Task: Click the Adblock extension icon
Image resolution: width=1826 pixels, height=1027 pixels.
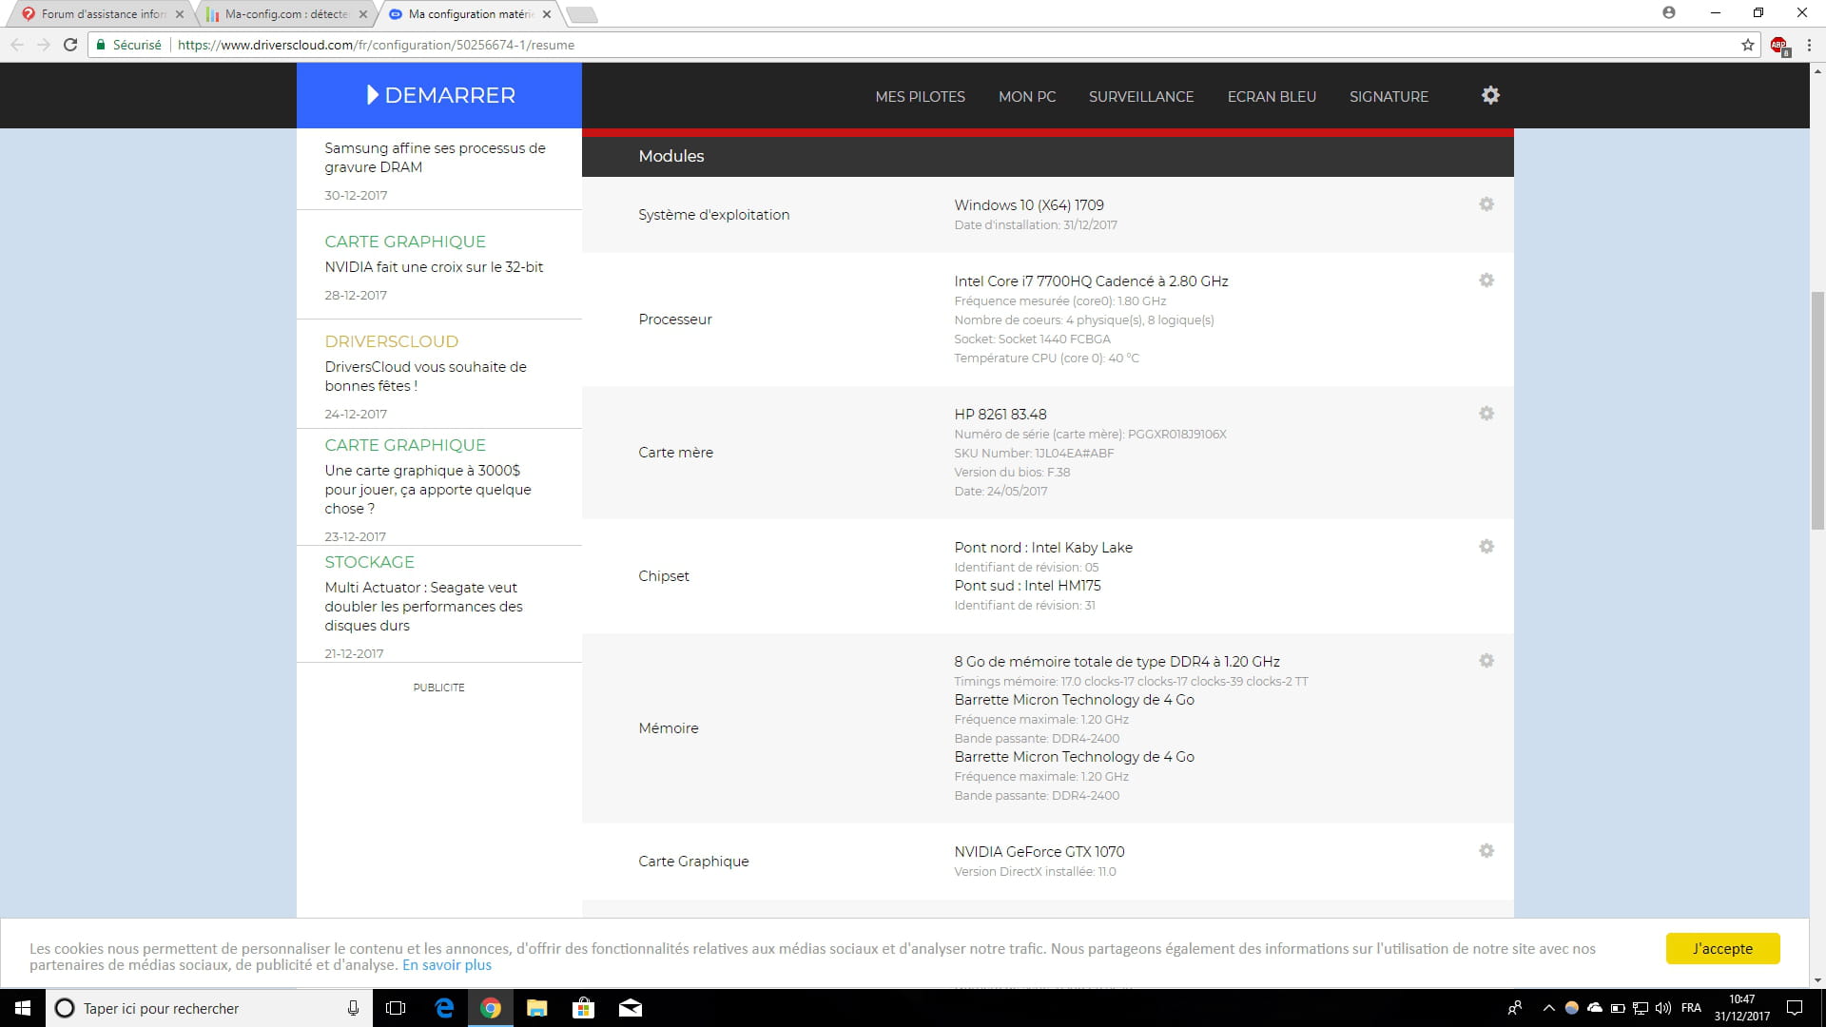Action: click(1779, 45)
